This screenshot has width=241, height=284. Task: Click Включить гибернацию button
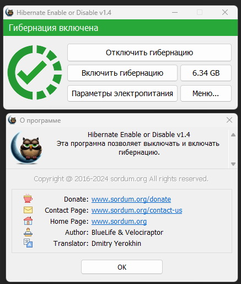pyautogui.click(x=122, y=73)
